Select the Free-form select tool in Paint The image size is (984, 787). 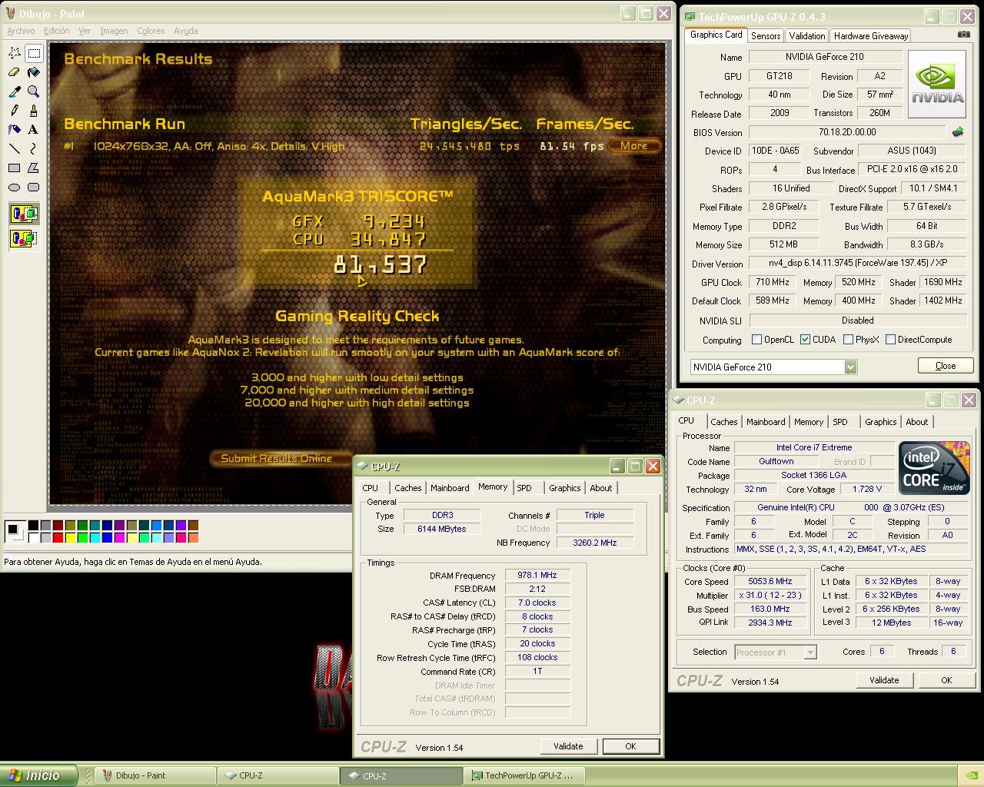[x=15, y=53]
